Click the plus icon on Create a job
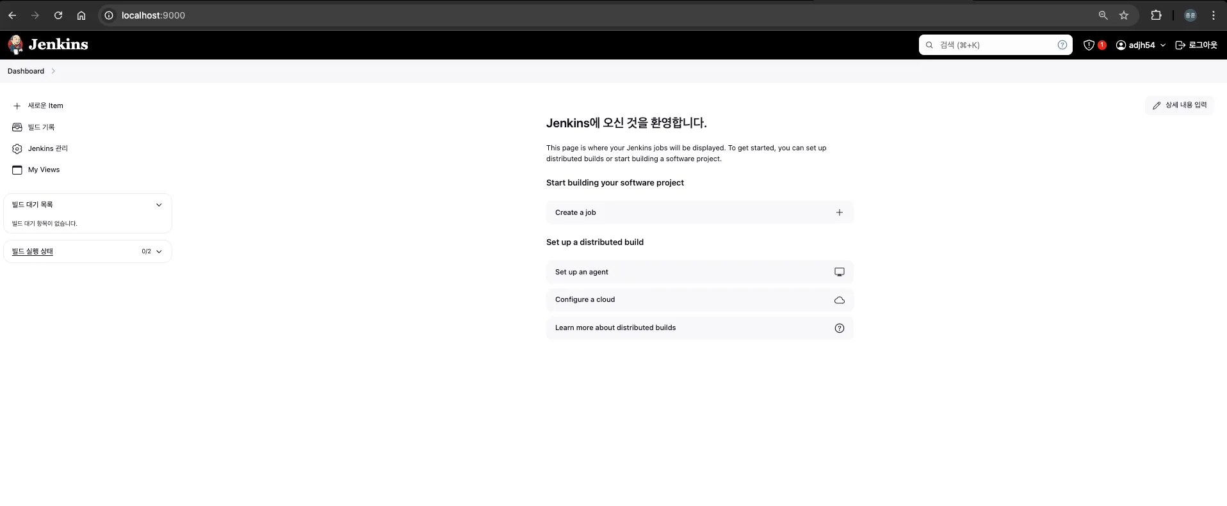 tap(840, 212)
